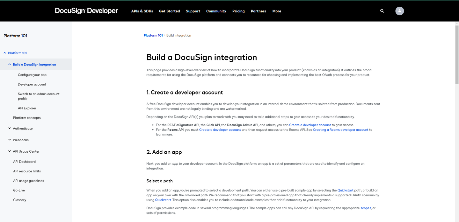Click Platform 101 breadcrumb link
The image size is (459, 222).
(x=153, y=35)
